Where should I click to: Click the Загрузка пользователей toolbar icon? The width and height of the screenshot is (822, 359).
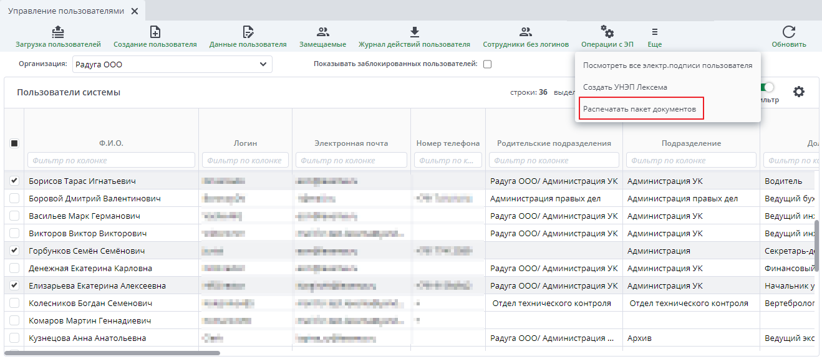click(58, 32)
